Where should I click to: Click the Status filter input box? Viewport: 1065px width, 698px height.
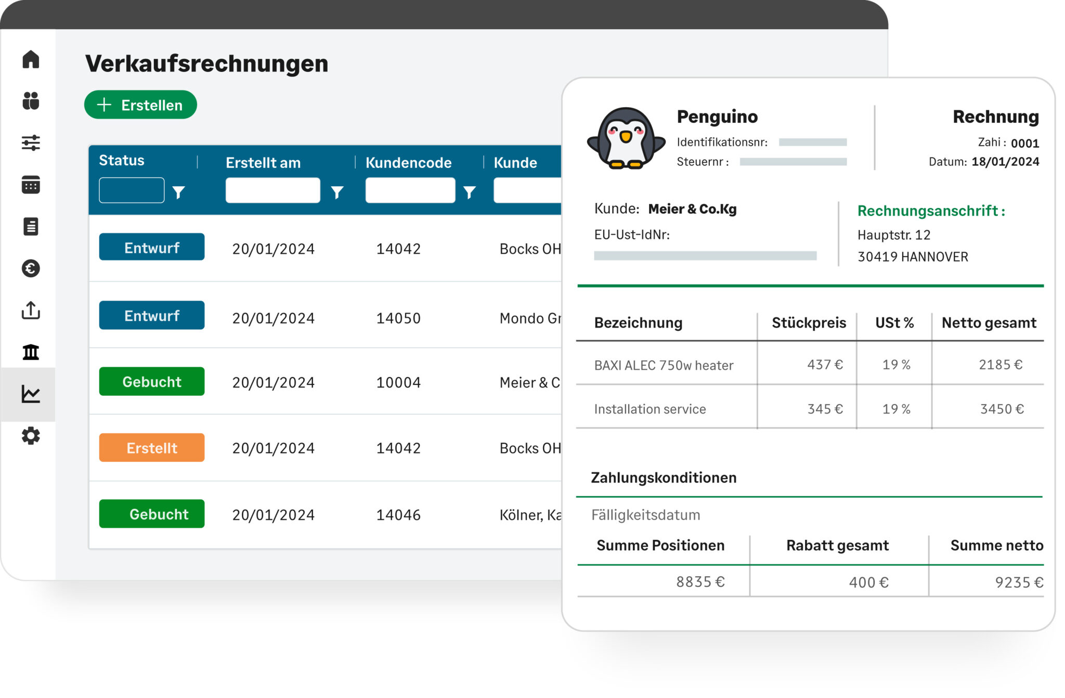tap(132, 190)
